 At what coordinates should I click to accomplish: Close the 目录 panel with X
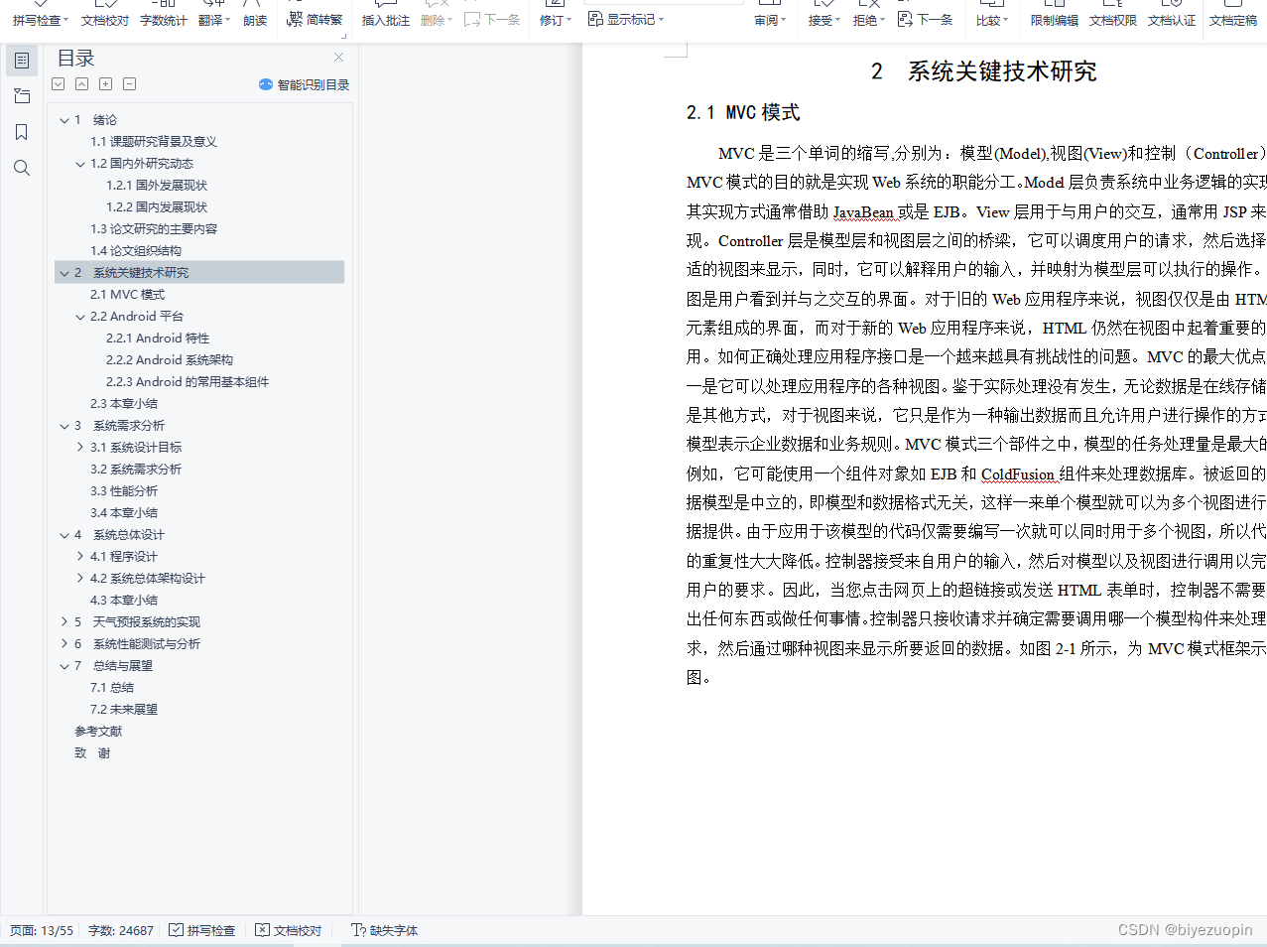coord(338,58)
